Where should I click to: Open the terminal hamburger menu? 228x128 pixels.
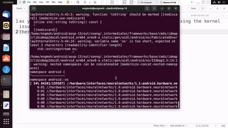pyautogui.click(x=154, y=9)
